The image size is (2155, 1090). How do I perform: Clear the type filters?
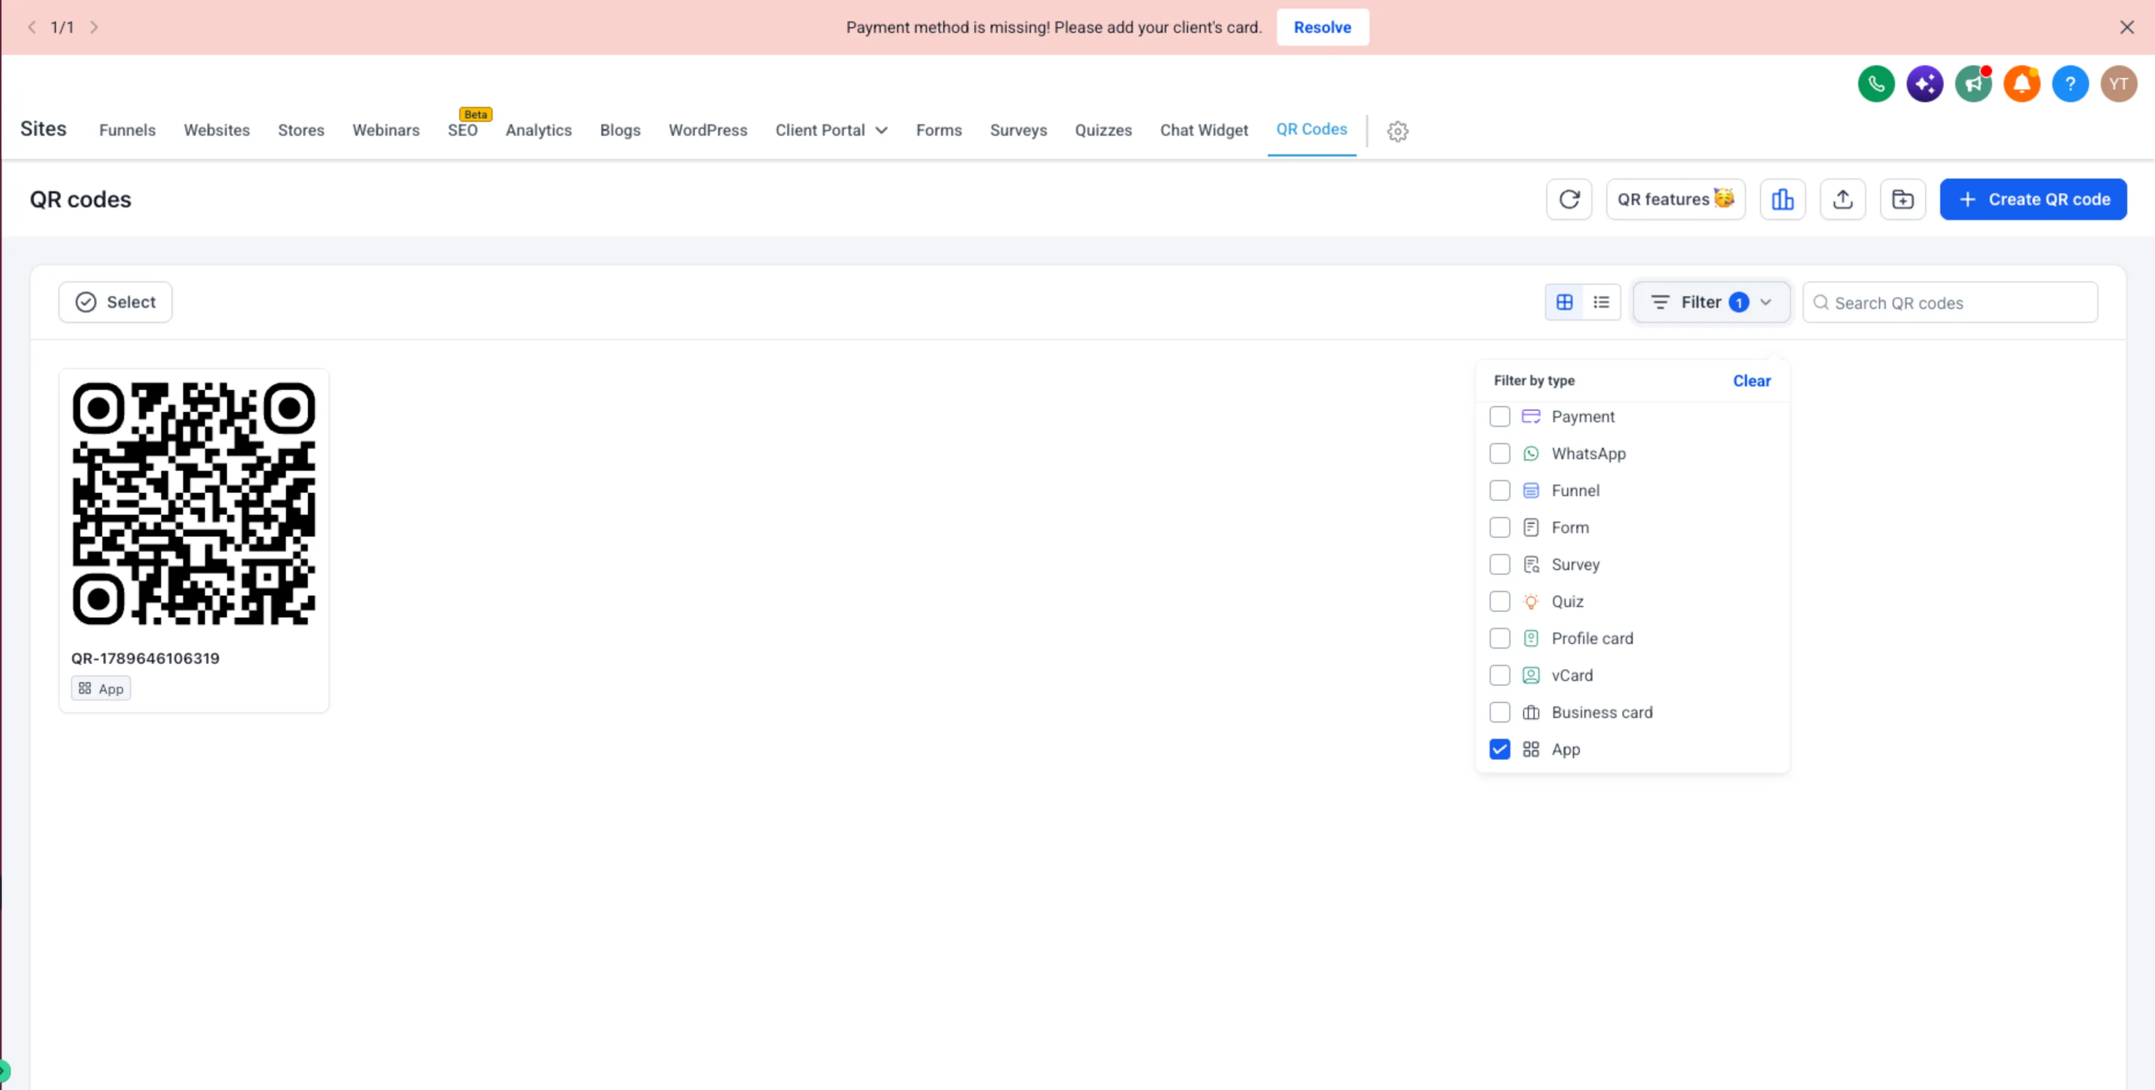[1751, 381]
